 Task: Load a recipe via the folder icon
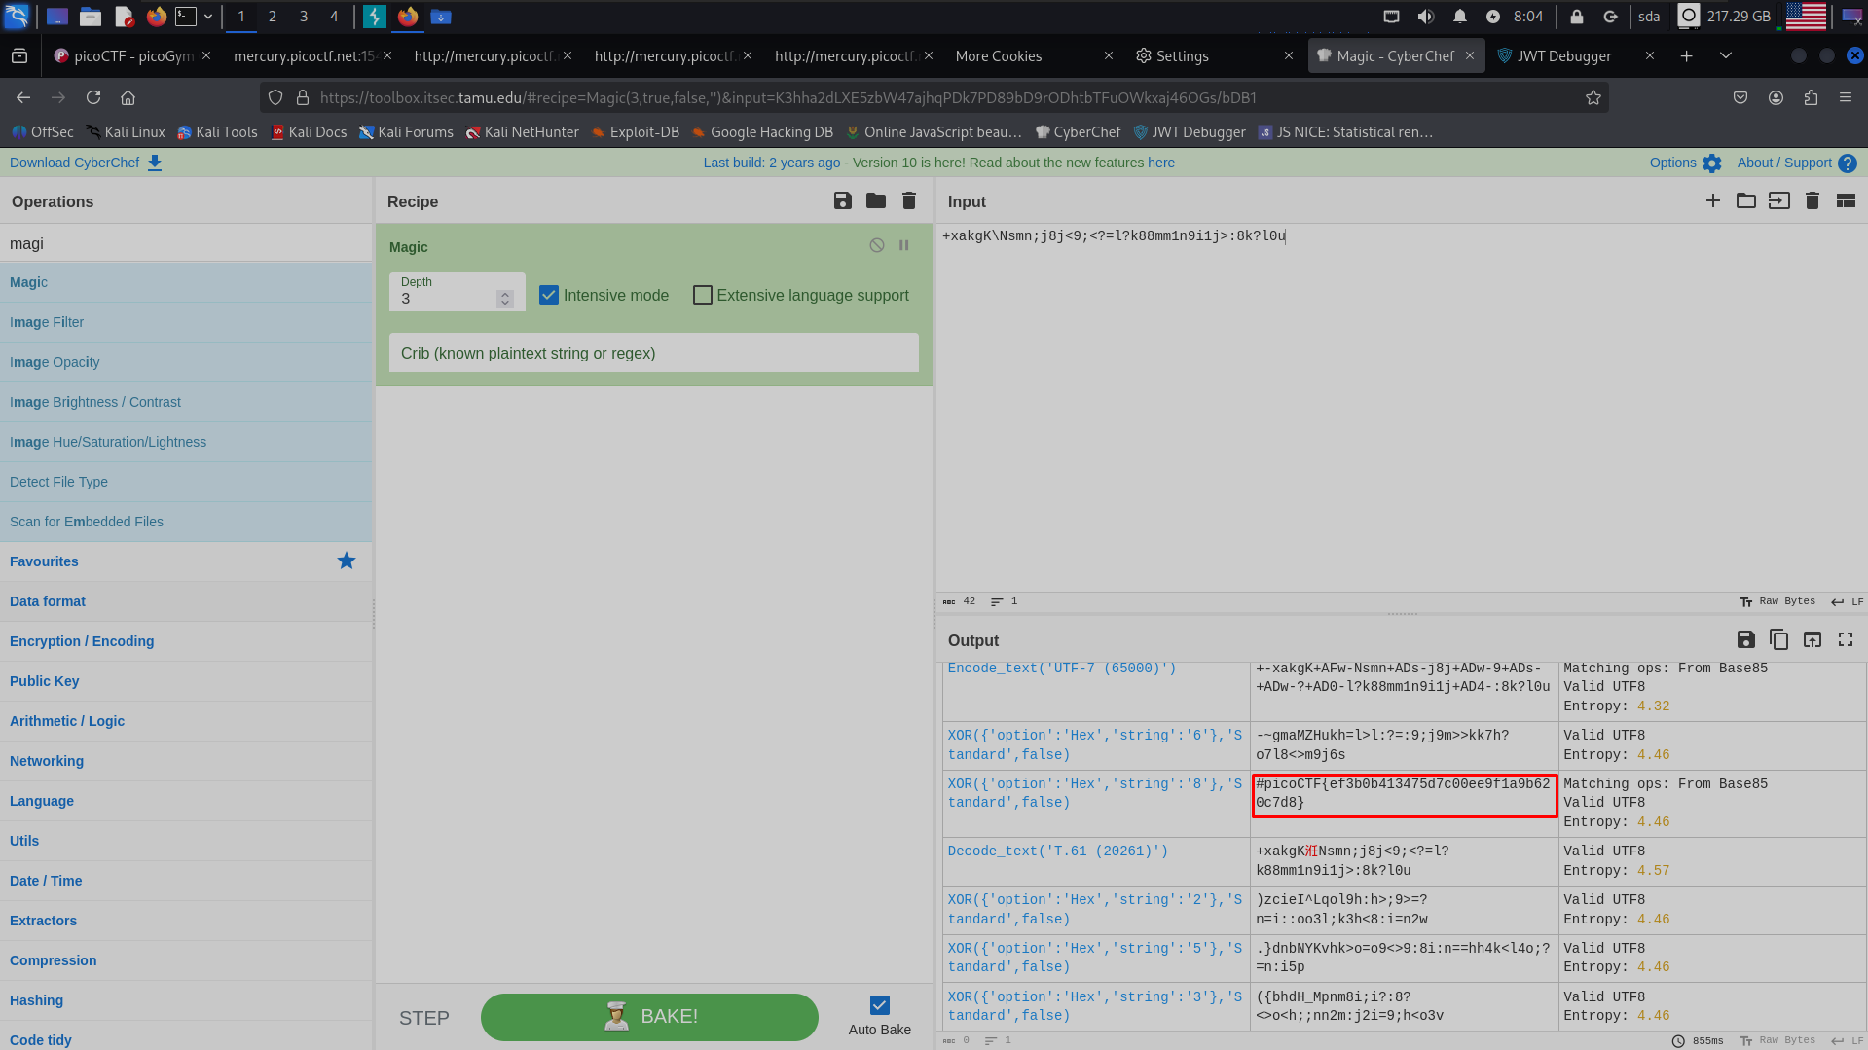coord(875,201)
